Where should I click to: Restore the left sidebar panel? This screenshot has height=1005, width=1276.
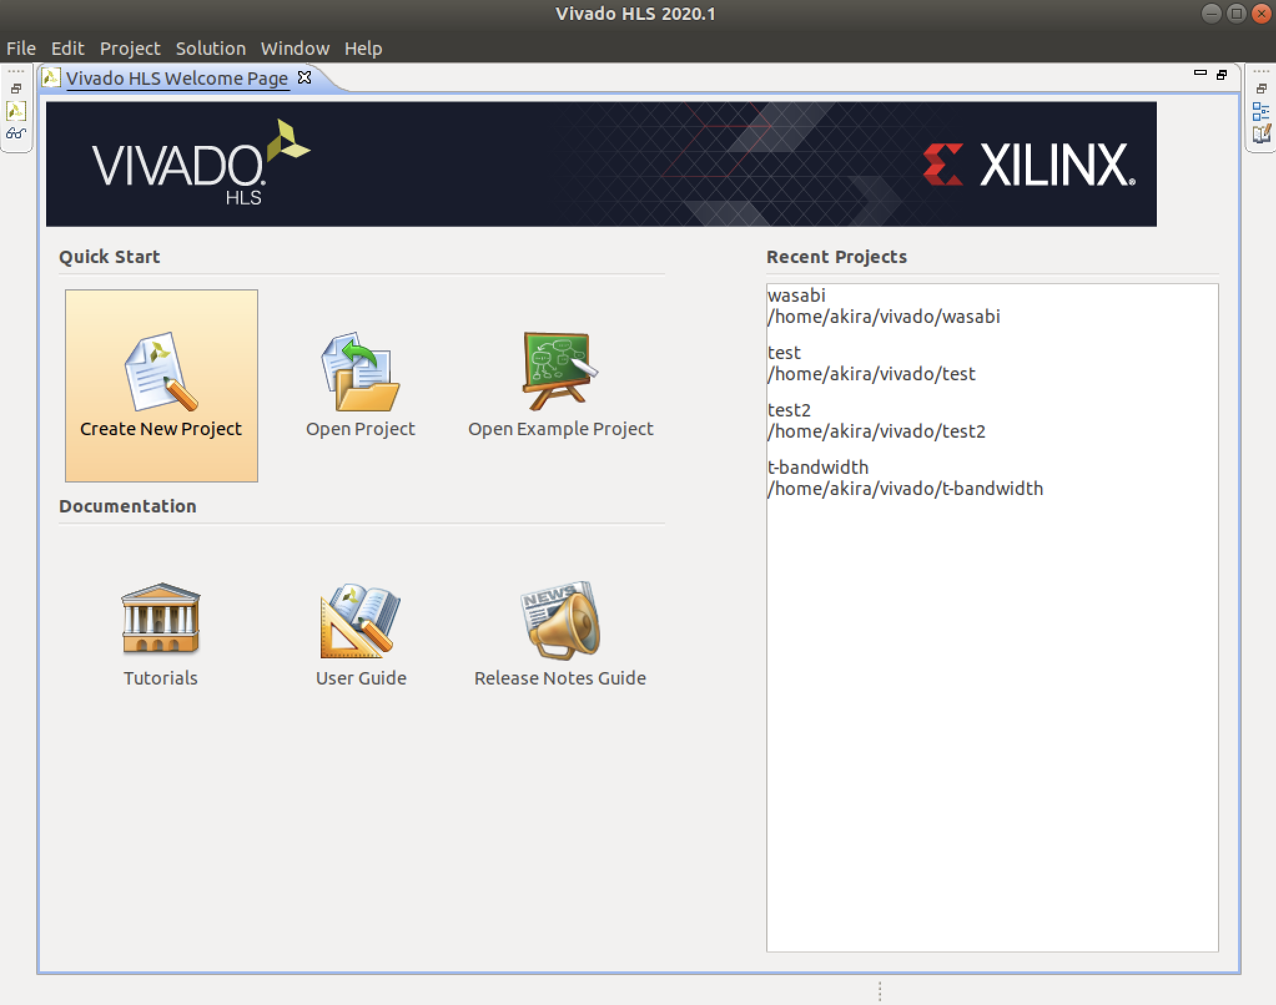[16, 89]
